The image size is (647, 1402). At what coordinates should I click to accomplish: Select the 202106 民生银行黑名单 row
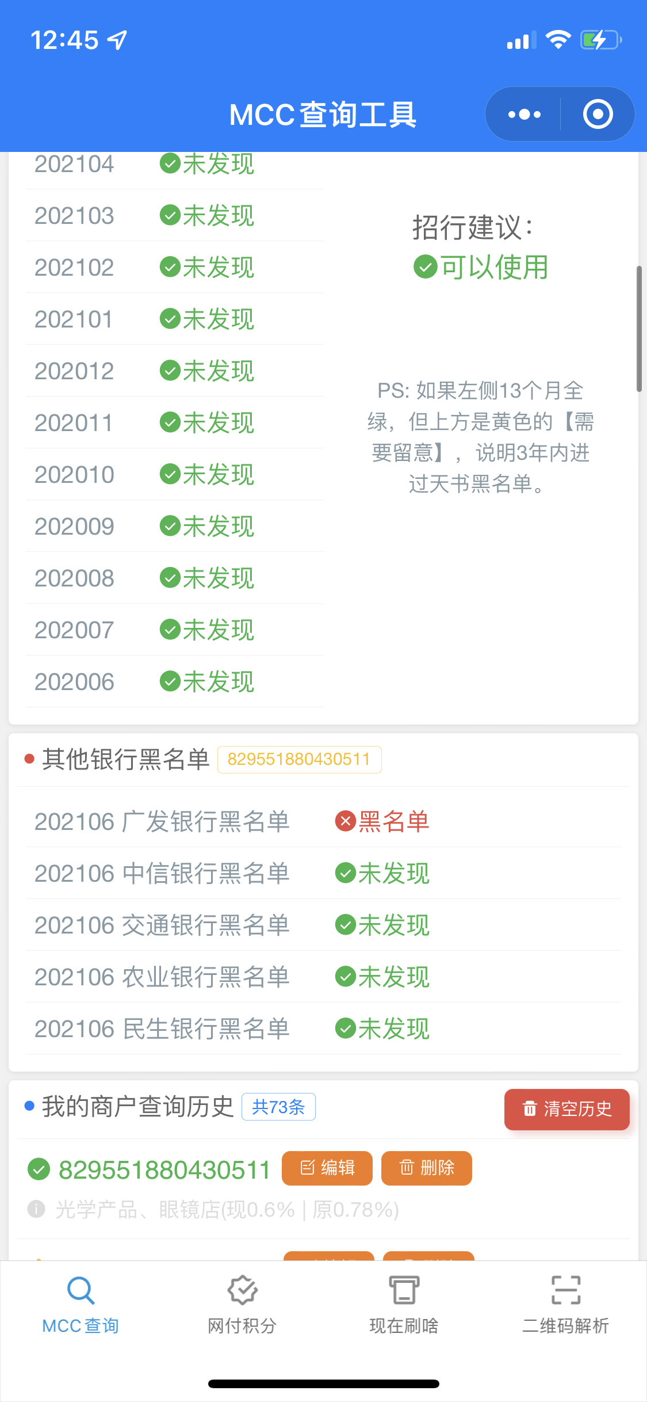click(323, 1028)
